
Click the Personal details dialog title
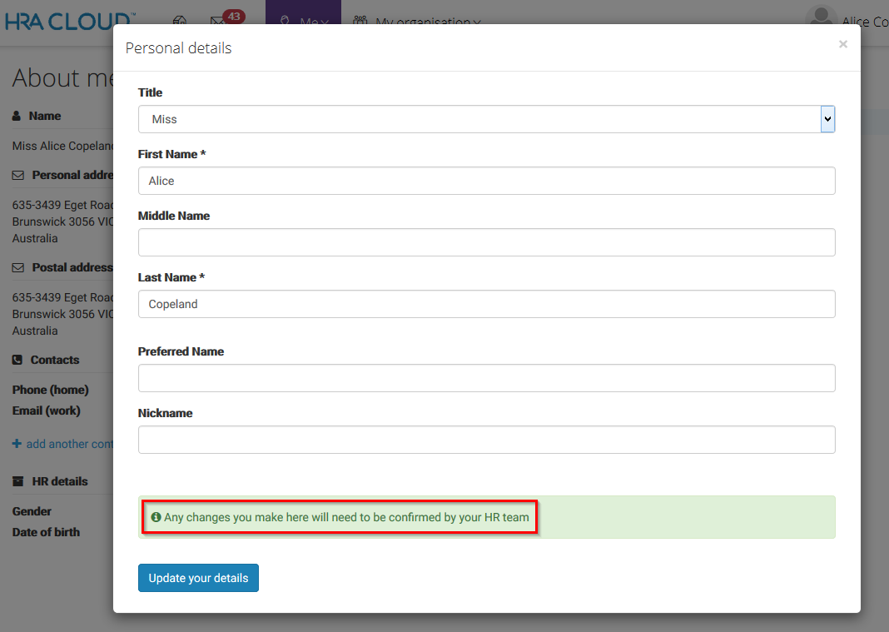179,48
